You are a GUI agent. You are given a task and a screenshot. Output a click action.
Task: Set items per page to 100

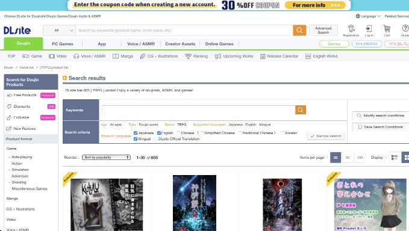click(360, 158)
